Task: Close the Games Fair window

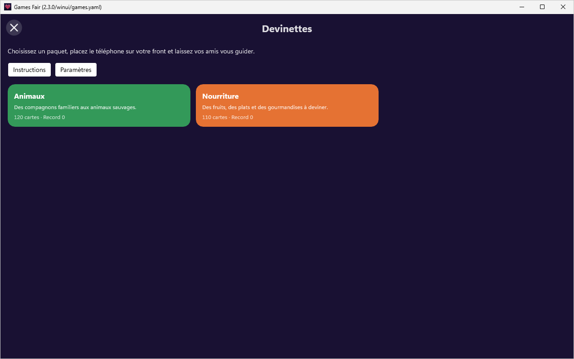Action: pyautogui.click(x=563, y=7)
